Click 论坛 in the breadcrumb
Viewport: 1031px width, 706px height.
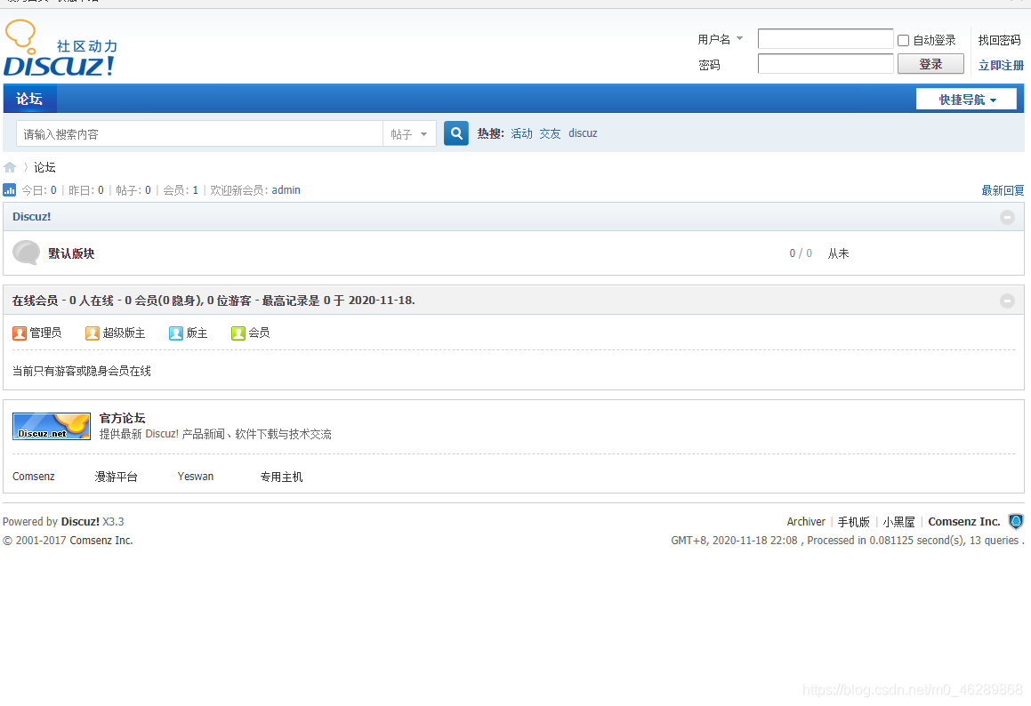pos(44,168)
